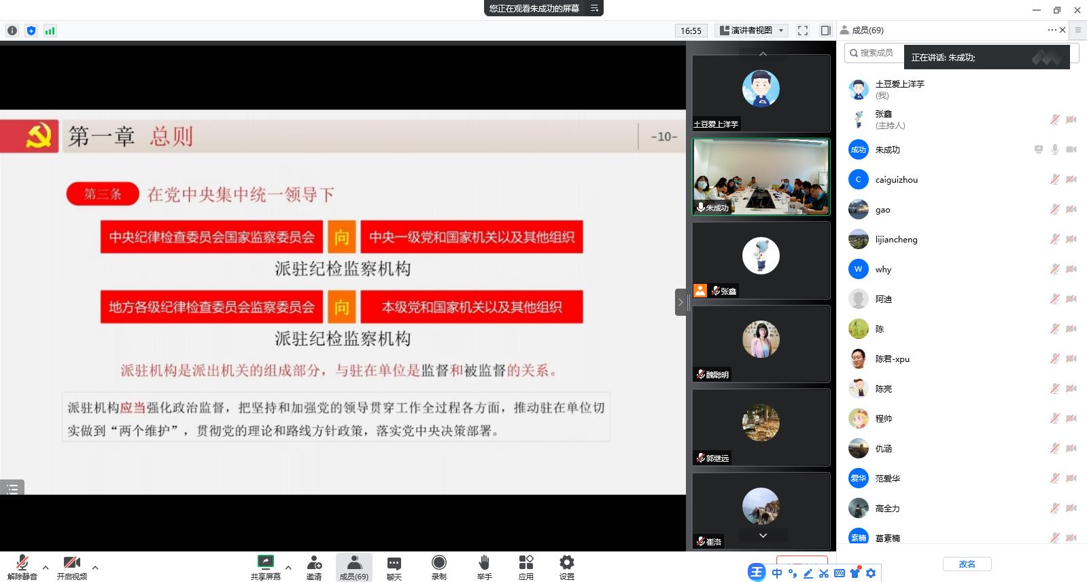Open the 演讲者视图 view dropdown
Viewport: 1087px width, 582px height.
(x=751, y=31)
